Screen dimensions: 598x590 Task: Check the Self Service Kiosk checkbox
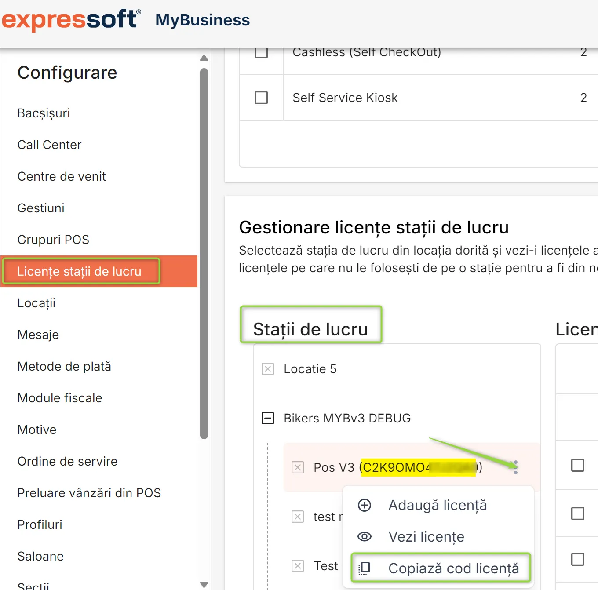click(x=261, y=98)
